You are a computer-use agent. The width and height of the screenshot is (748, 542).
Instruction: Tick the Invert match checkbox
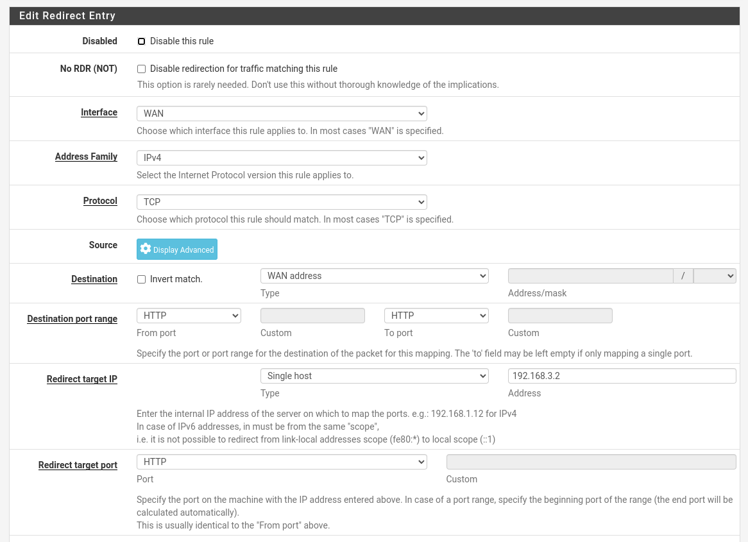(x=142, y=279)
